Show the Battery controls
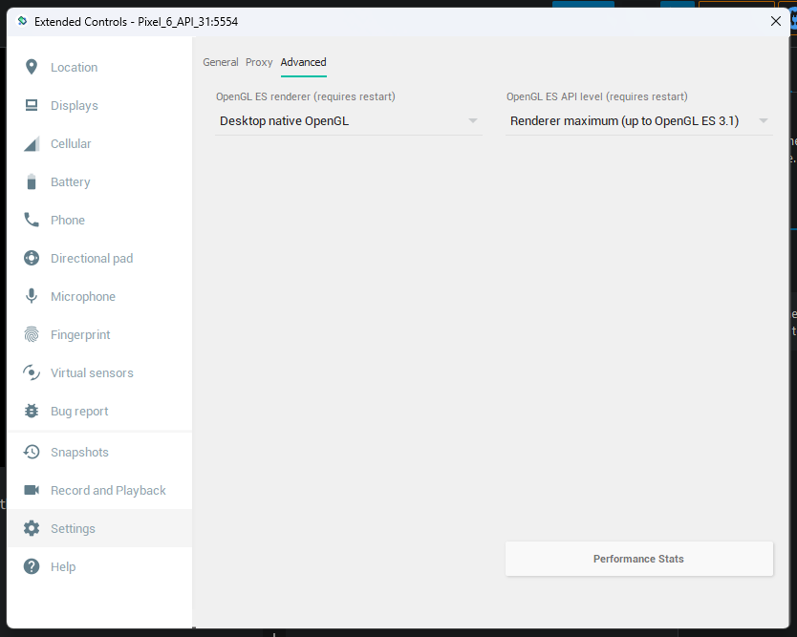Screen dimensions: 797x637 tap(70, 181)
